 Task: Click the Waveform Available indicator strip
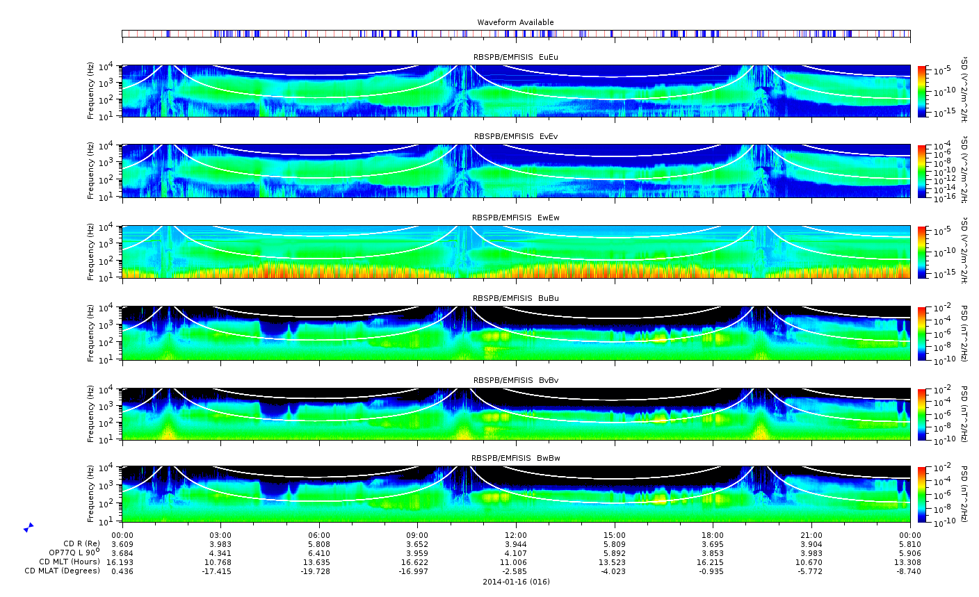pos(516,33)
